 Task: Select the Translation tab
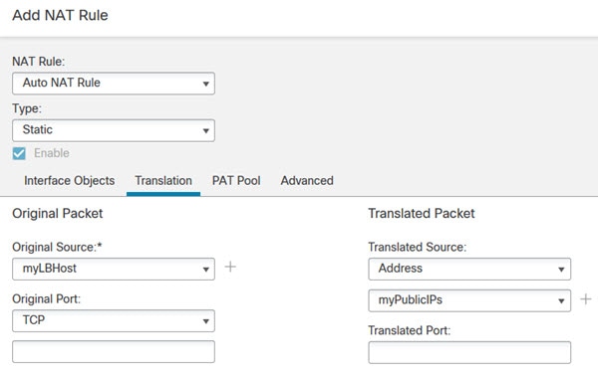click(163, 180)
